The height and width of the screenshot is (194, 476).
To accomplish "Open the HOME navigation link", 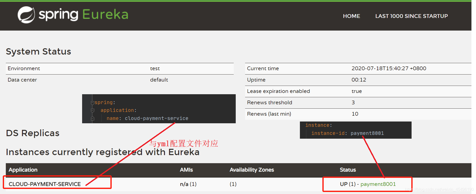I will (x=351, y=16).
